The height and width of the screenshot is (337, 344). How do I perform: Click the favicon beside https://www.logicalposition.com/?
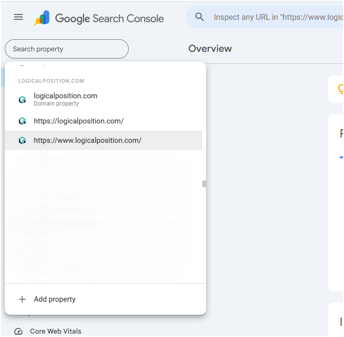pos(22,140)
